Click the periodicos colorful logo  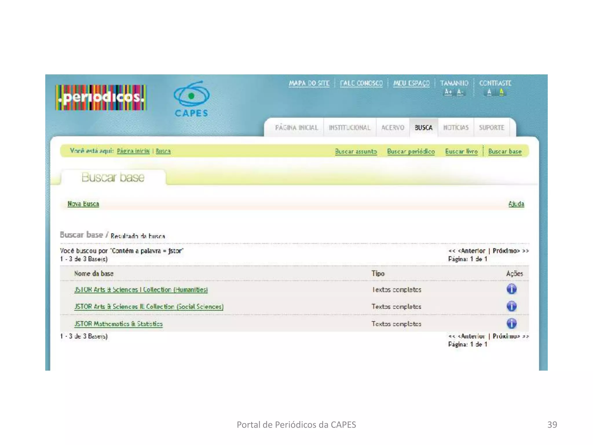click(x=101, y=97)
